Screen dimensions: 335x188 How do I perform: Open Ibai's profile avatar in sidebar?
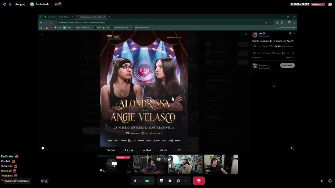(x=255, y=35)
